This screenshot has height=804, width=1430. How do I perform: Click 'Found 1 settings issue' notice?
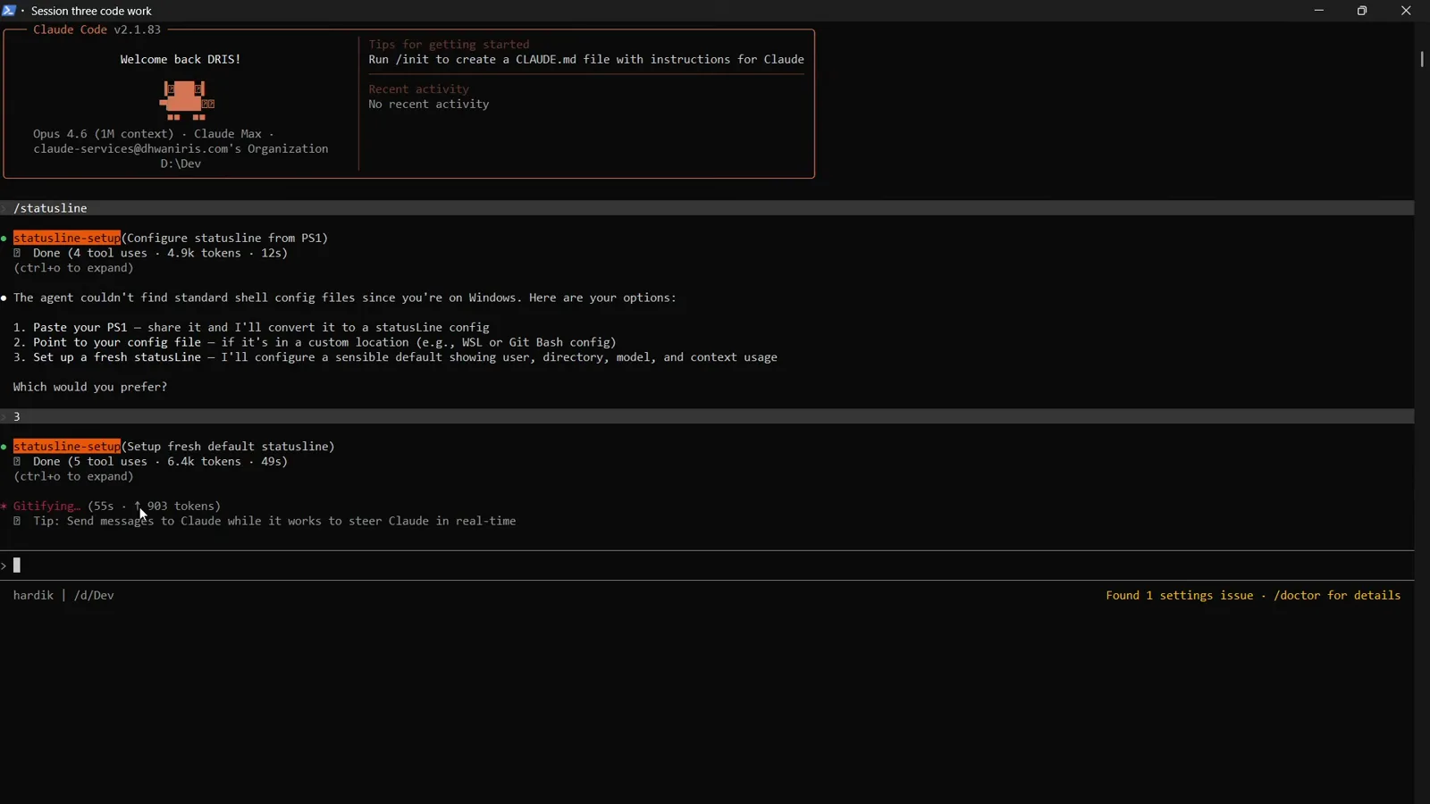pos(1253,596)
